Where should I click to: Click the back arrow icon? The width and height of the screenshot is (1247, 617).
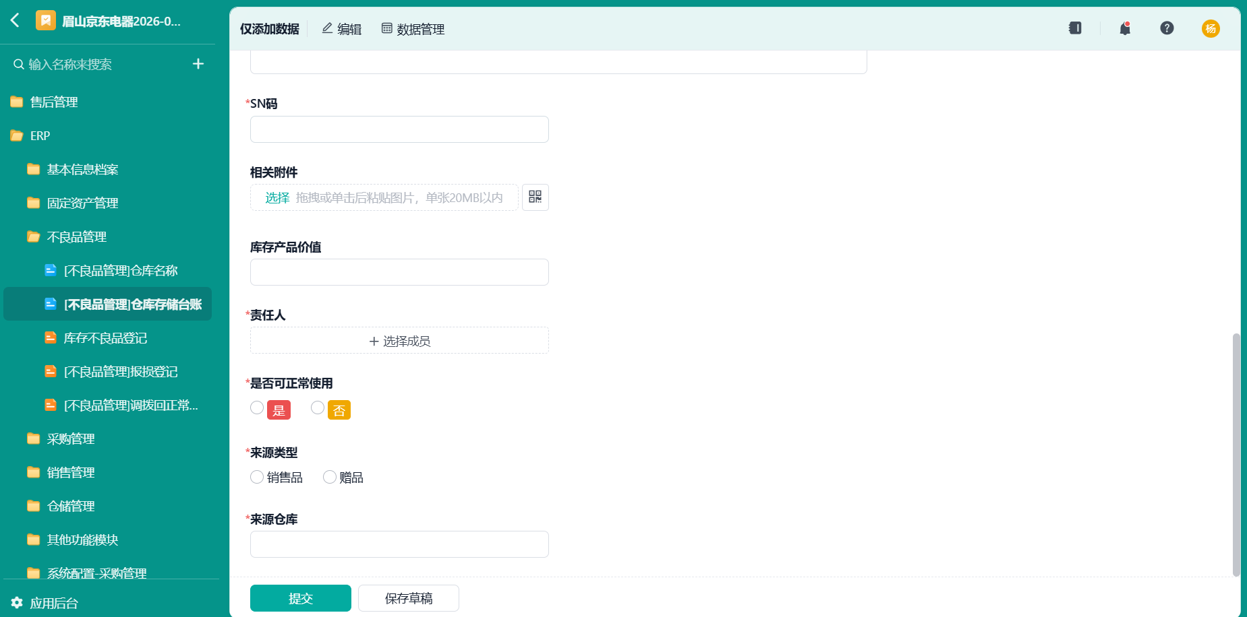15,20
